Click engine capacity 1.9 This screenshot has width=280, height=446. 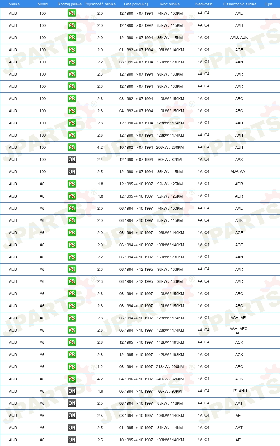(100, 391)
